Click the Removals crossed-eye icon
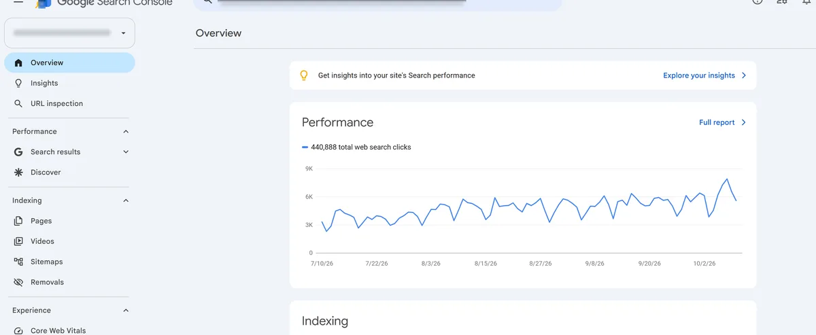 [x=18, y=282]
